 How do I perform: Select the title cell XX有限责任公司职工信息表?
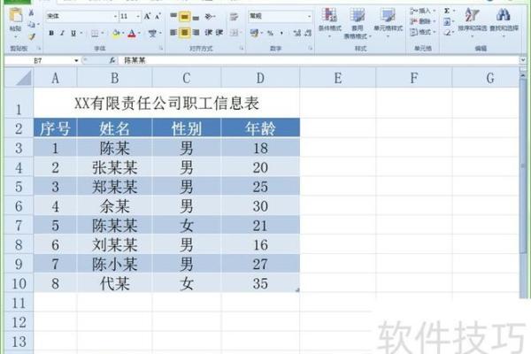point(166,103)
